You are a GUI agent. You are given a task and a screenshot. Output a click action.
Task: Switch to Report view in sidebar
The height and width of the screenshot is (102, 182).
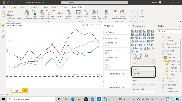(x=3, y=25)
